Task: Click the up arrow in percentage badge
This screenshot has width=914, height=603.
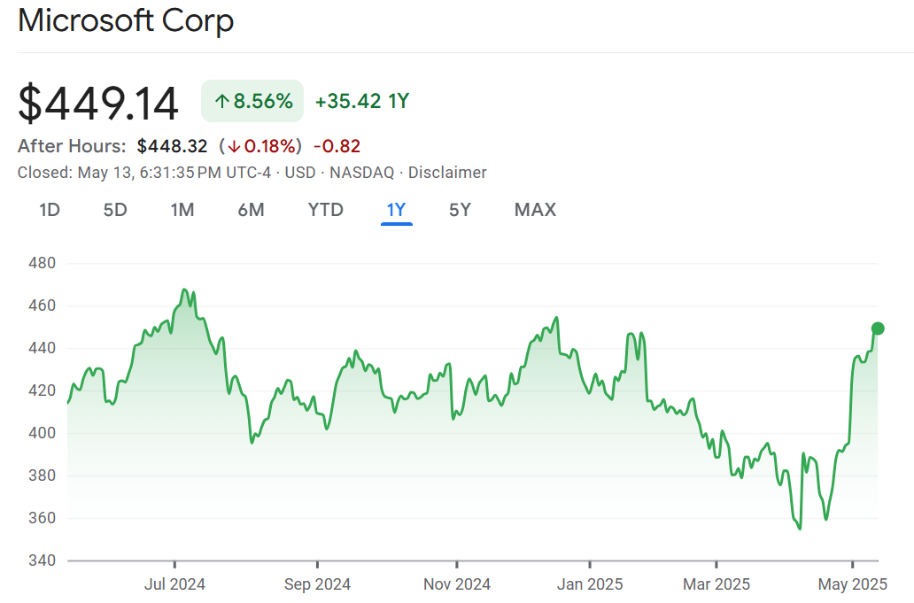Action: [x=222, y=102]
